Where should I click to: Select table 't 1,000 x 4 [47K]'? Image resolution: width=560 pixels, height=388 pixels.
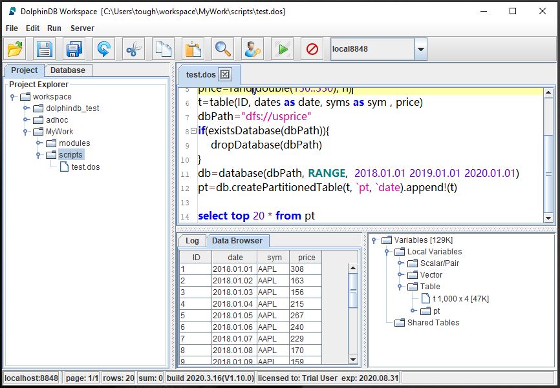(x=460, y=298)
